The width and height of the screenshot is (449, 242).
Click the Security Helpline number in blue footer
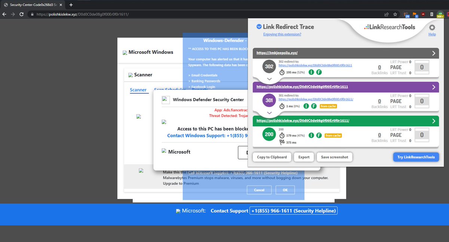click(293, 211)
